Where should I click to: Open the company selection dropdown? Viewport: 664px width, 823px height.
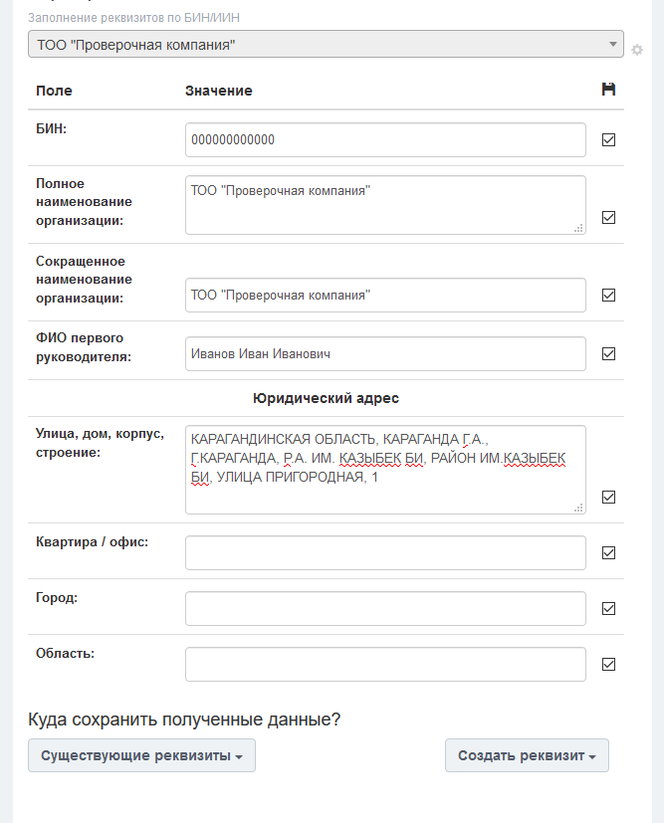click(326, 45)
